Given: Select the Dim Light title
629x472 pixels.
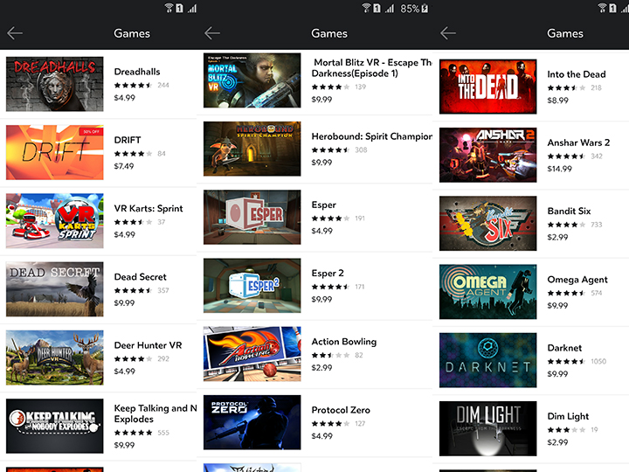Looking at the screenshot, I should pyautogui.click(x=568, y=417).
